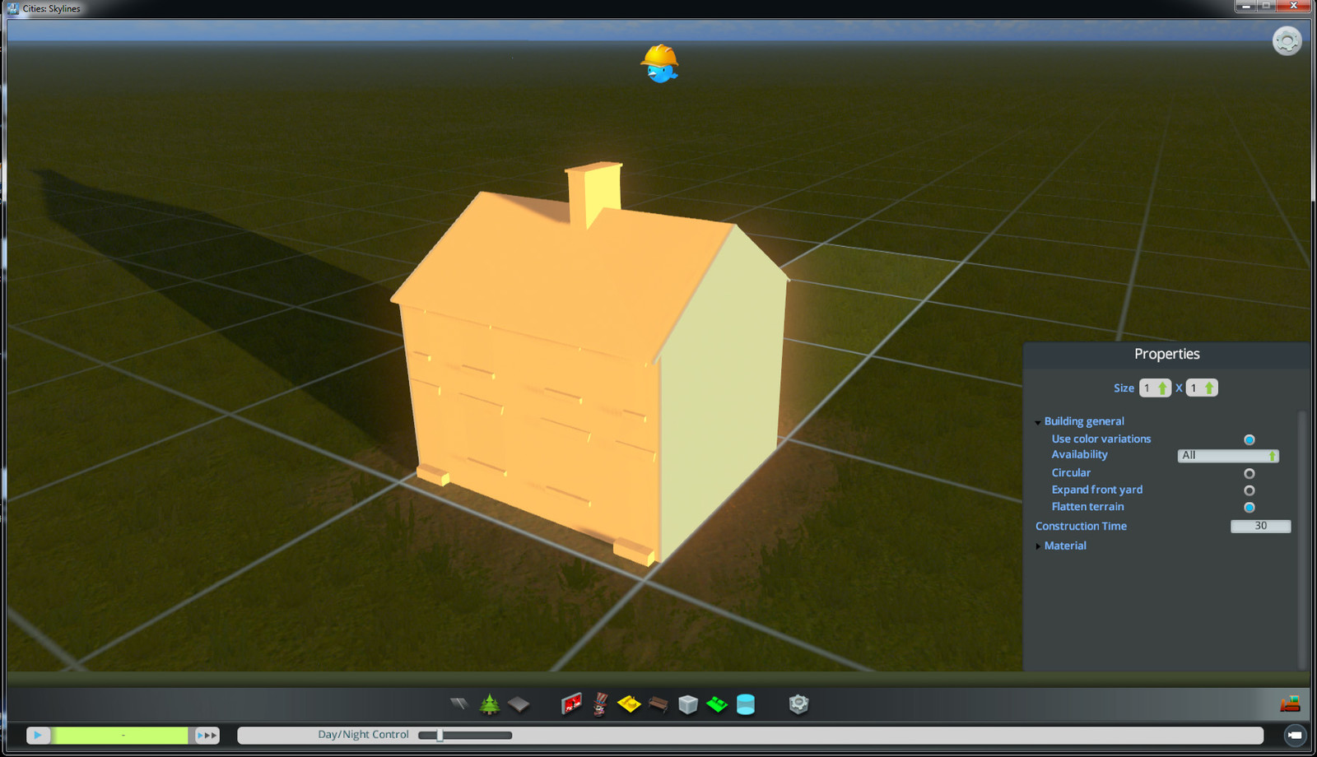Open the bulldozer tool
1317x757 pixels.
tap(1290, 704)
